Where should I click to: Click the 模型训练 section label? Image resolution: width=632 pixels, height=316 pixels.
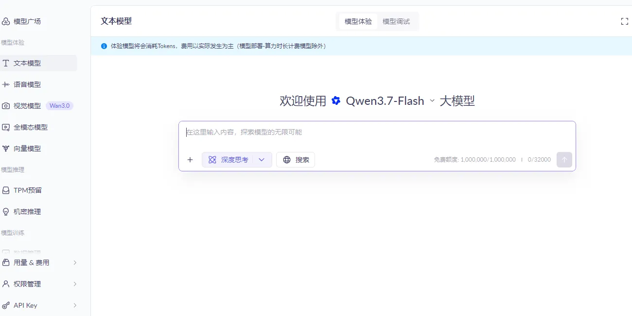[x=13, y=233]
